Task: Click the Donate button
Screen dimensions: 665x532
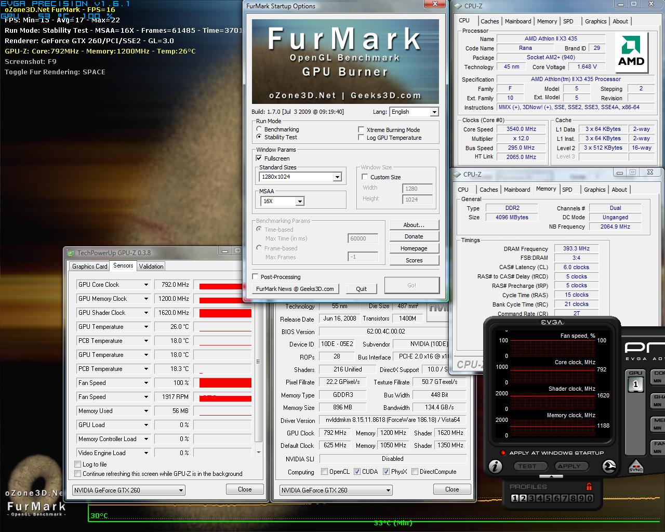Action: [x=414, y=236]
